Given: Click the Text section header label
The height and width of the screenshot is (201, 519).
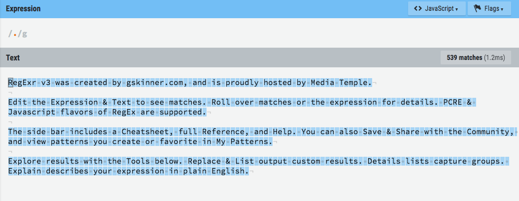Looking at the screenshot, I should coord(13,57).
